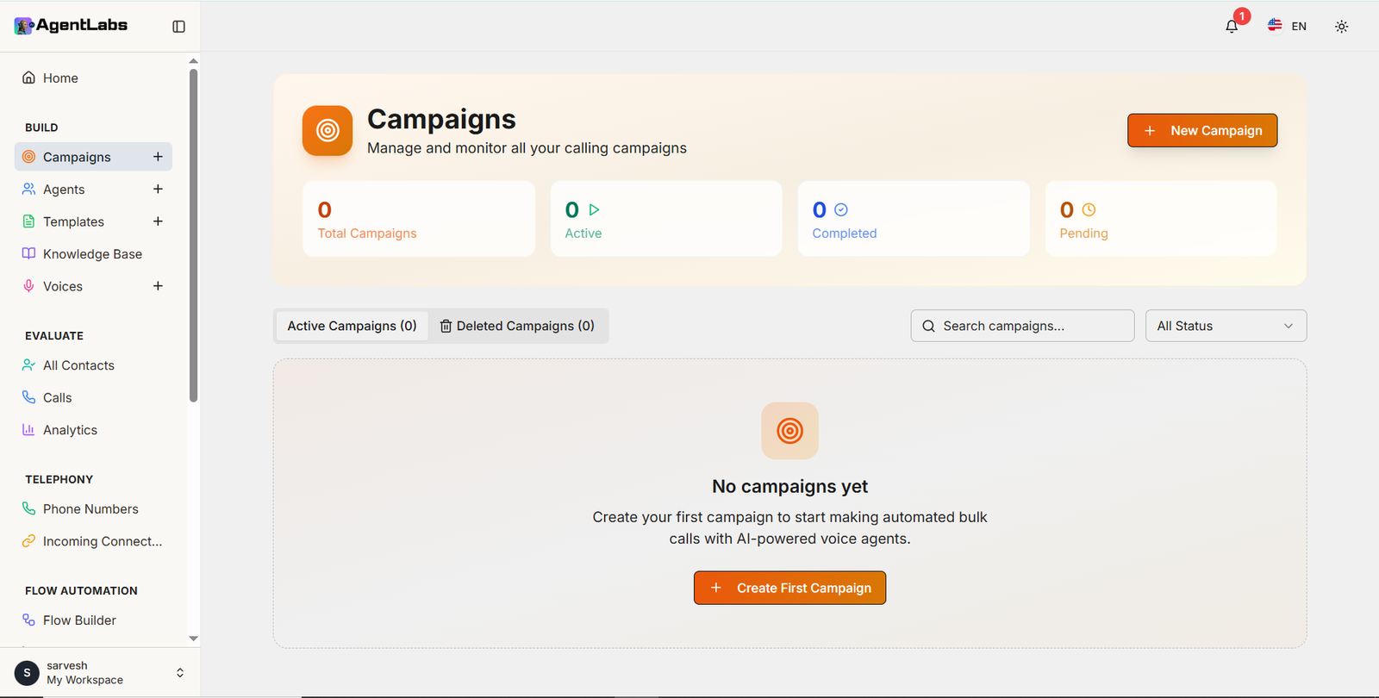Image resolution: width=1379 pixels, height=698 pixels.
Task: Click the Completed checkmark icon
Action: click(841, 209)
